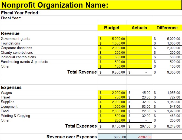Screen dimensions: 182x140
Task: Click the Difference column header
Action: (x=167, y=28)
